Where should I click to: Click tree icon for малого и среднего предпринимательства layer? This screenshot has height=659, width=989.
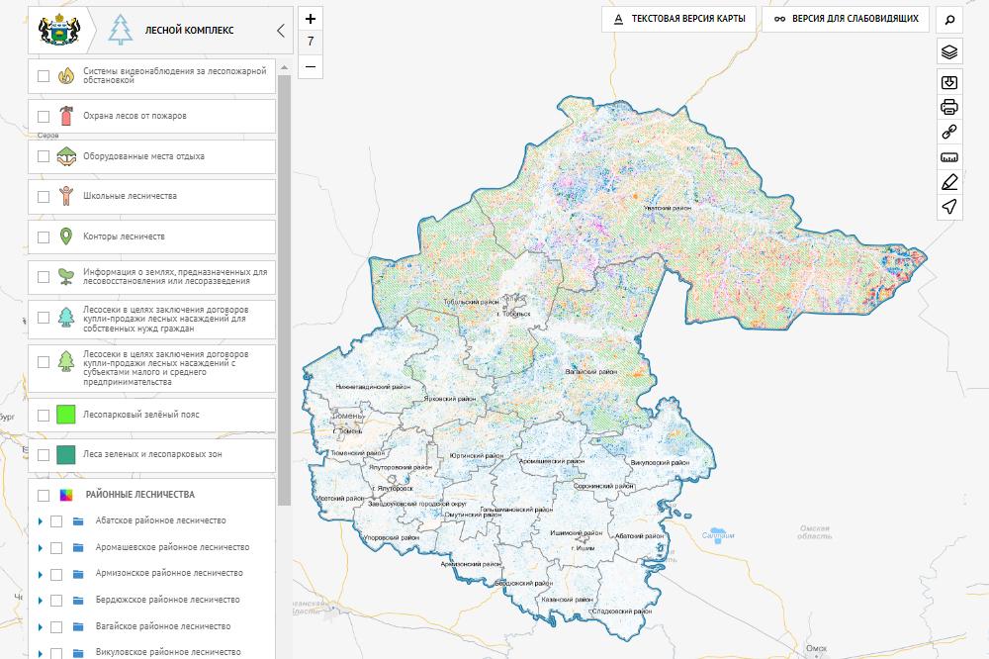click(x=66, y=362)
